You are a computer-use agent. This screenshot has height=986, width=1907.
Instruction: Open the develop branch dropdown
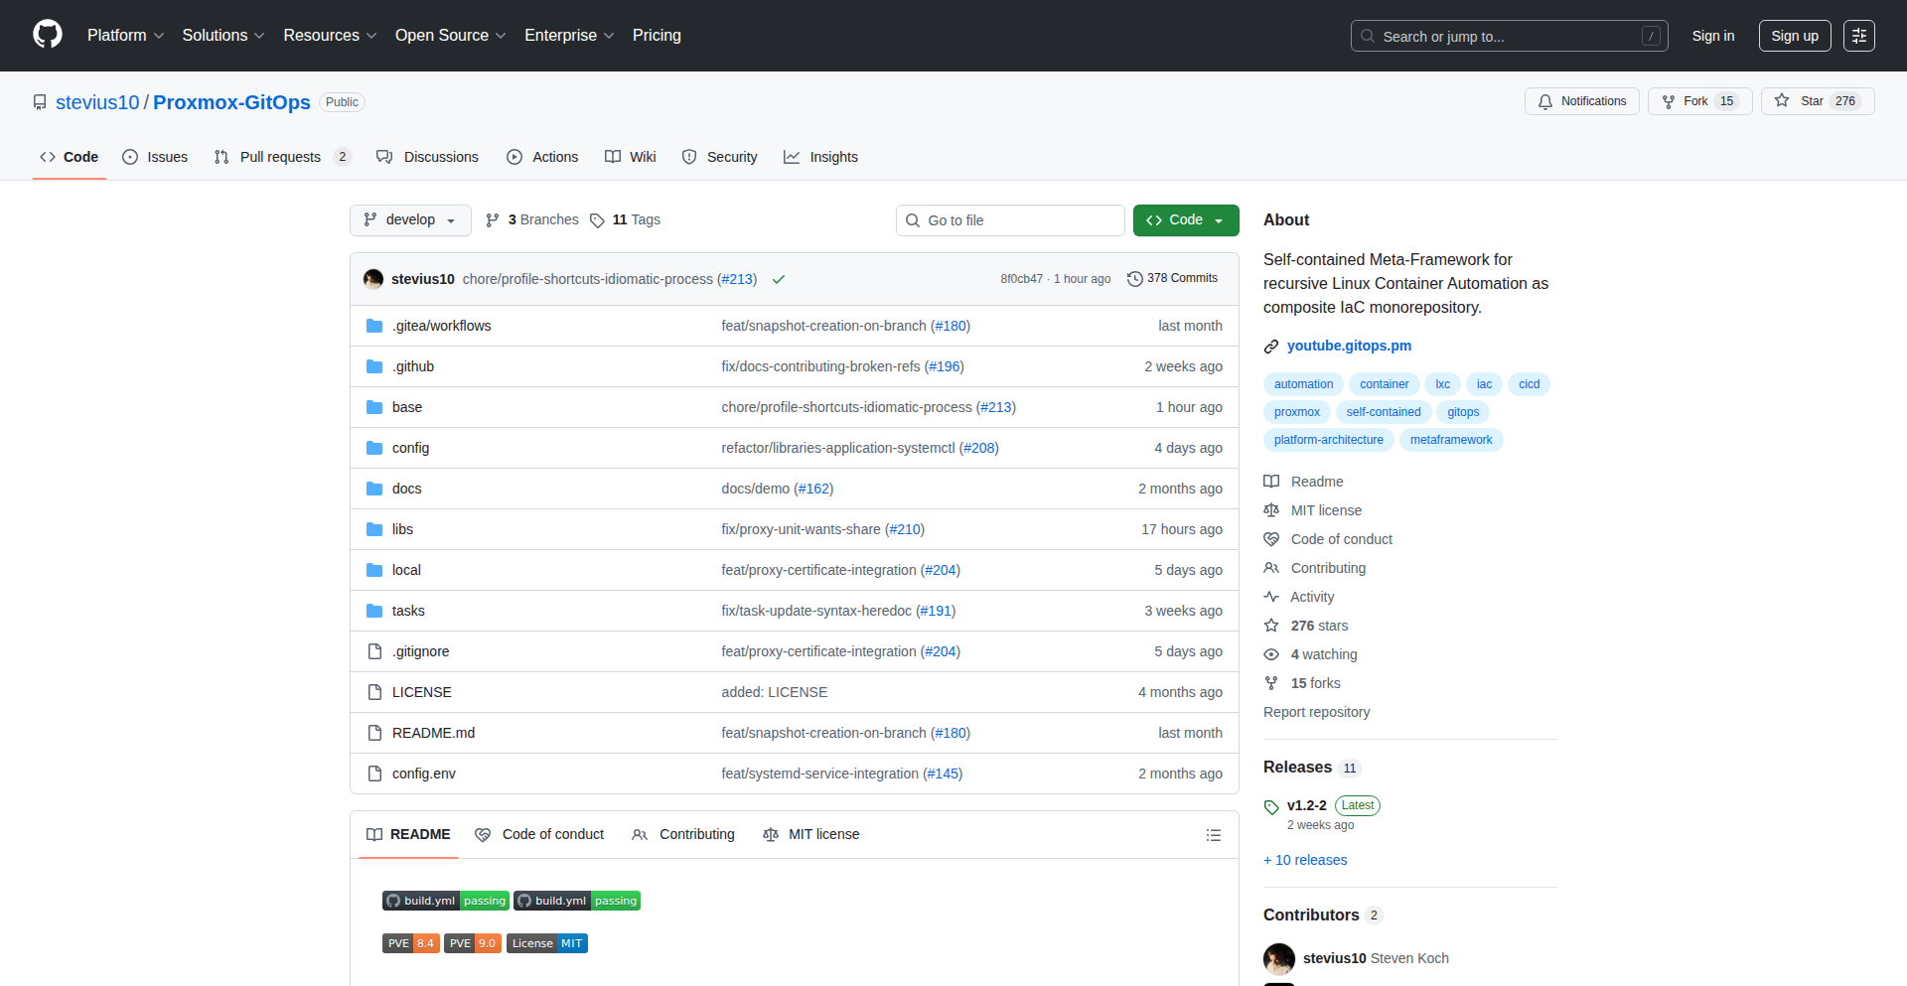click(410, 219)
